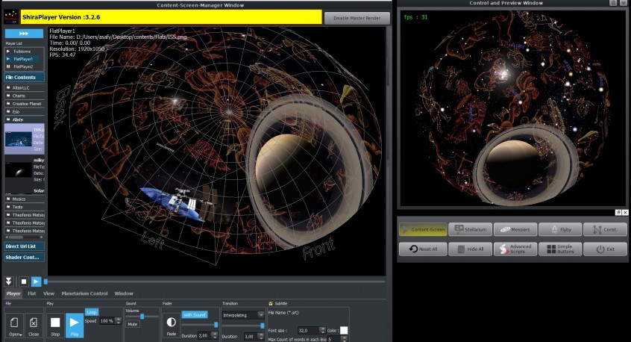Viewport: 631px width, 342px height.
Task: Open the Shader Cont... section
Action: click(24, 257)
